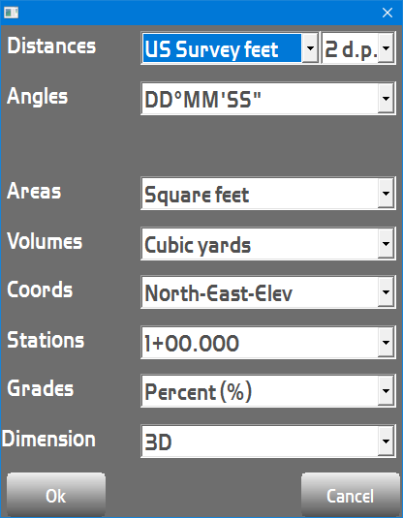
Task: Open the Volumes units dropdown arrow
Action: coord(386,244)
